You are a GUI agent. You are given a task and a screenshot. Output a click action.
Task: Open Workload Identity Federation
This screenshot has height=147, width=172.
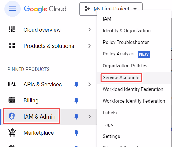133,89
